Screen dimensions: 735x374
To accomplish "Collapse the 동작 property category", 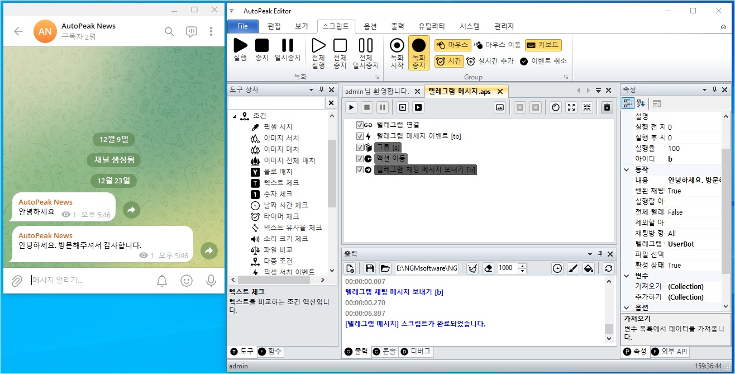I will click(x=627, y=169).
